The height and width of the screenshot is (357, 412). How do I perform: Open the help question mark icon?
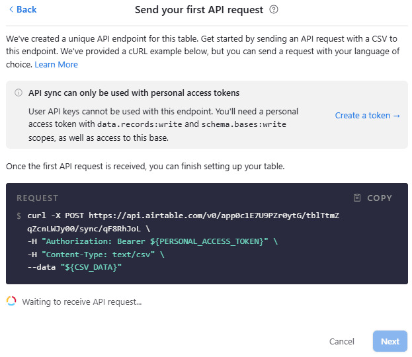[x=274, y=10]
